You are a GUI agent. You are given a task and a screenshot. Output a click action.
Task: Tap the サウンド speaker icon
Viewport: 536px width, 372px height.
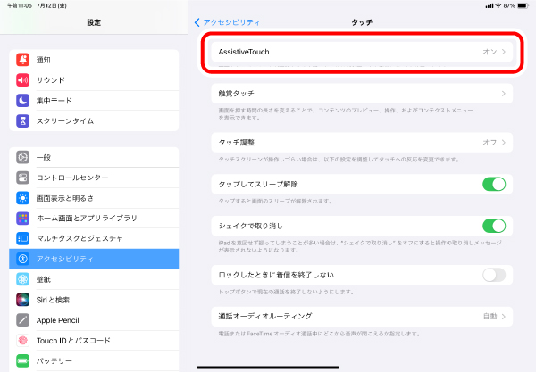tap(23, 80)
